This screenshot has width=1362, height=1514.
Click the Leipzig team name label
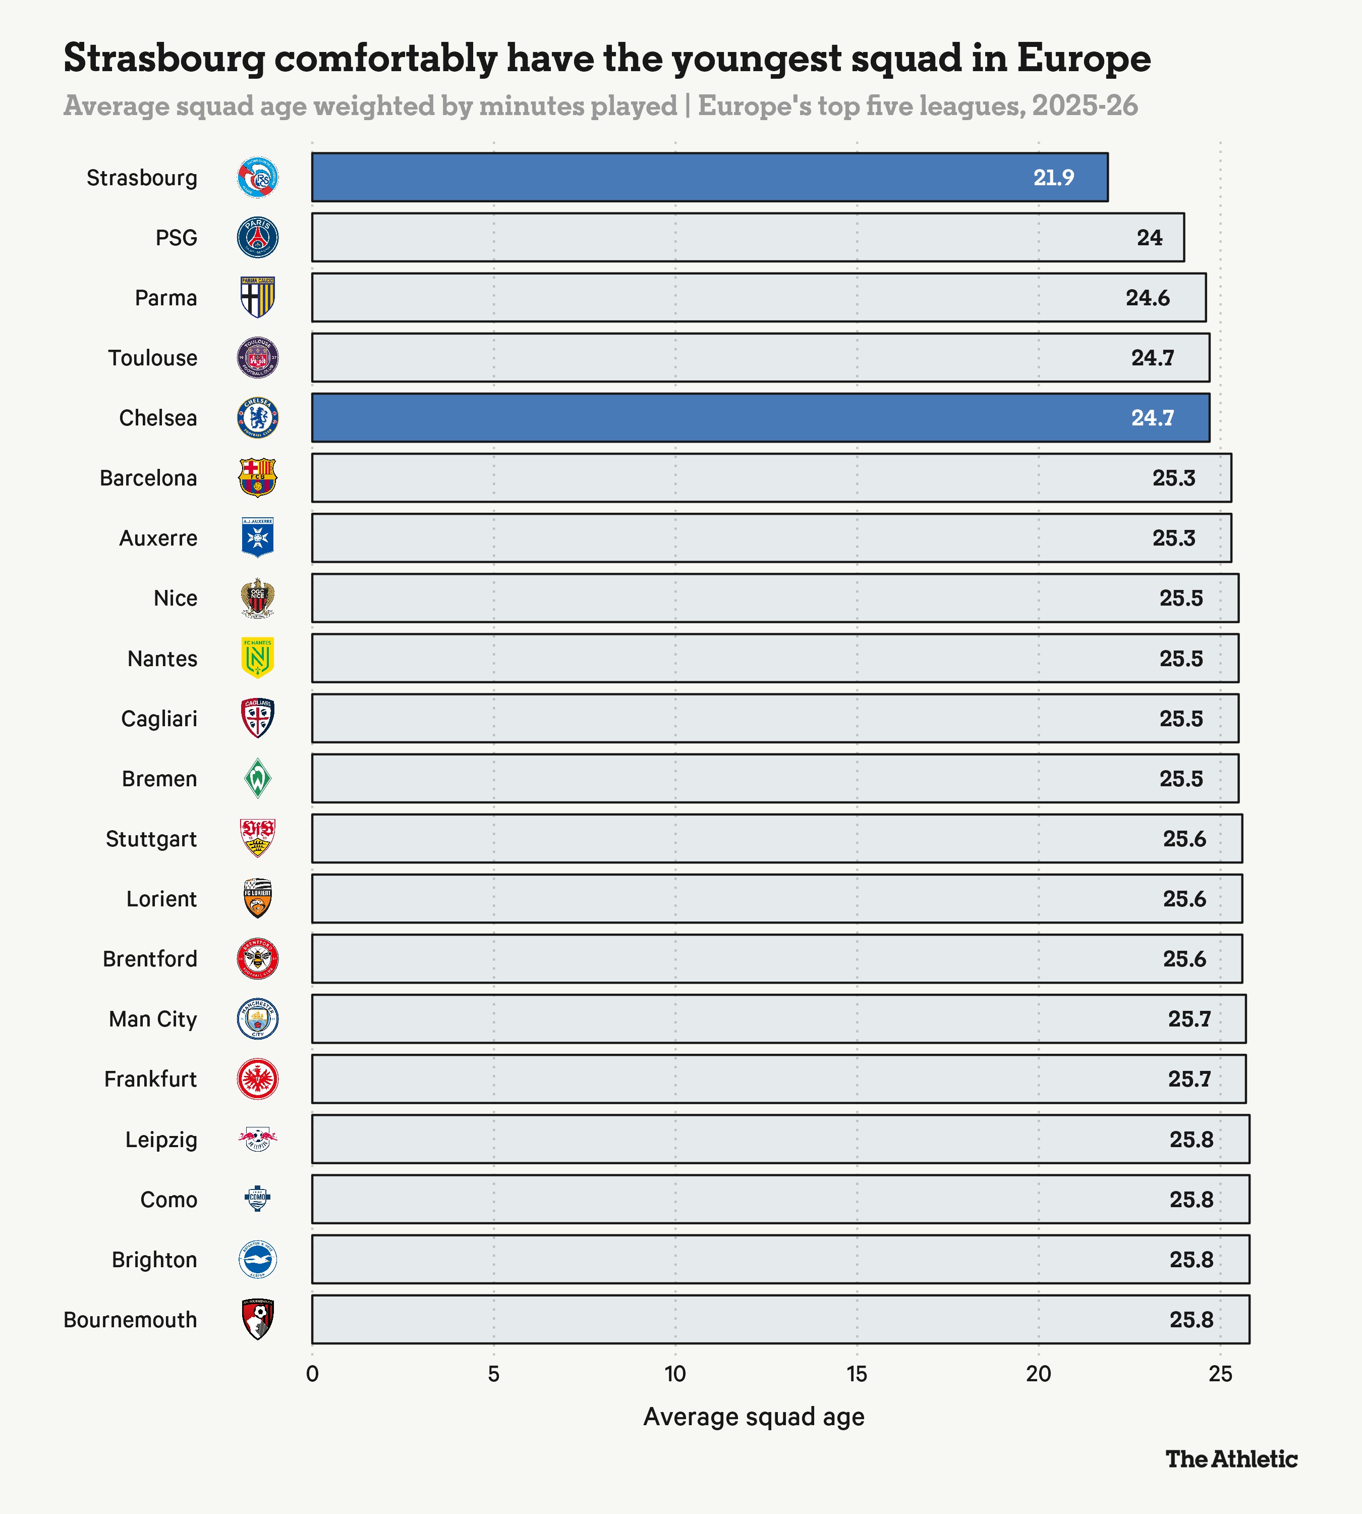pos(161,1140)
